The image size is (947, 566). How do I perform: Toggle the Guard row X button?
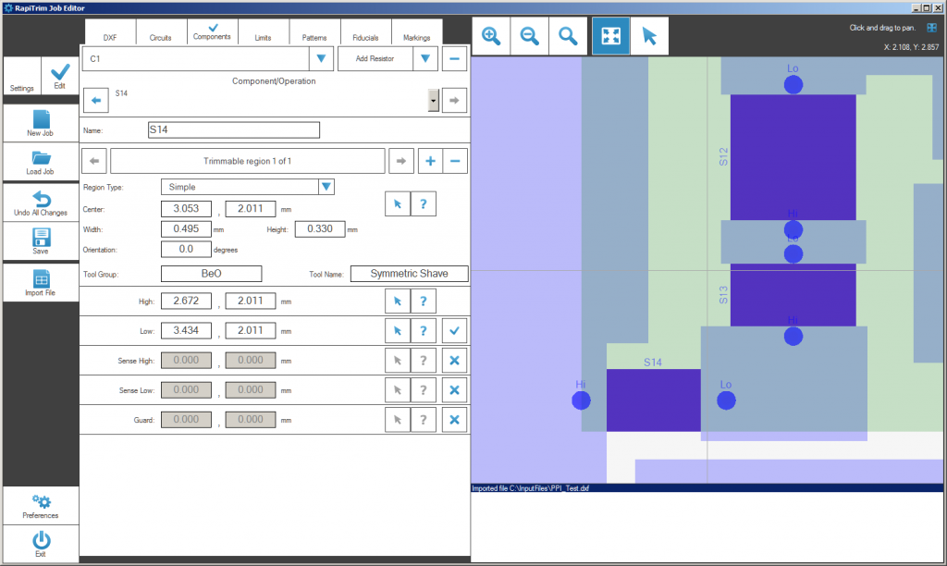tap(453, 420)
